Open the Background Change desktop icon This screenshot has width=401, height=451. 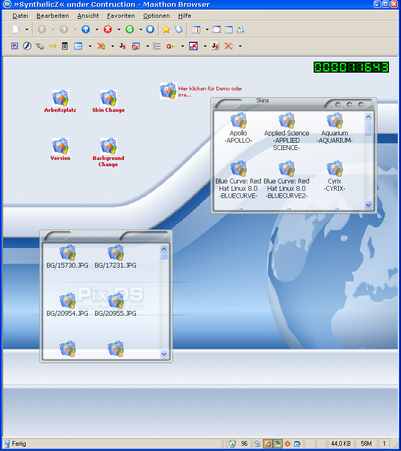[108, 153]
